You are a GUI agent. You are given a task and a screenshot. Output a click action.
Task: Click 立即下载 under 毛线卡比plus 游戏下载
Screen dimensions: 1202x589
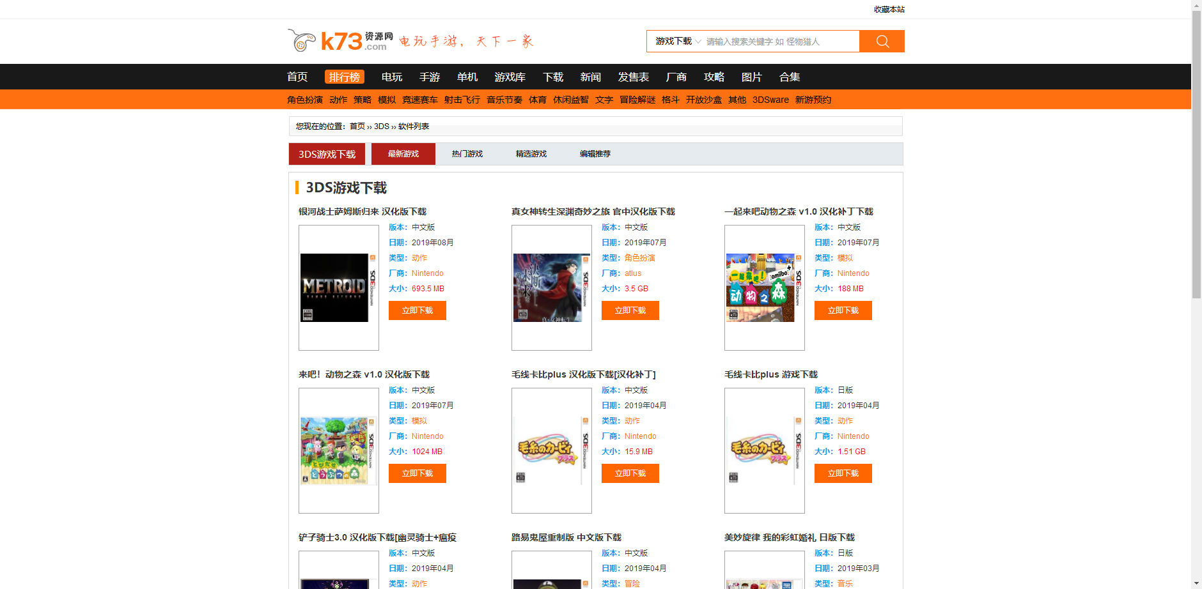coord(843,473)
